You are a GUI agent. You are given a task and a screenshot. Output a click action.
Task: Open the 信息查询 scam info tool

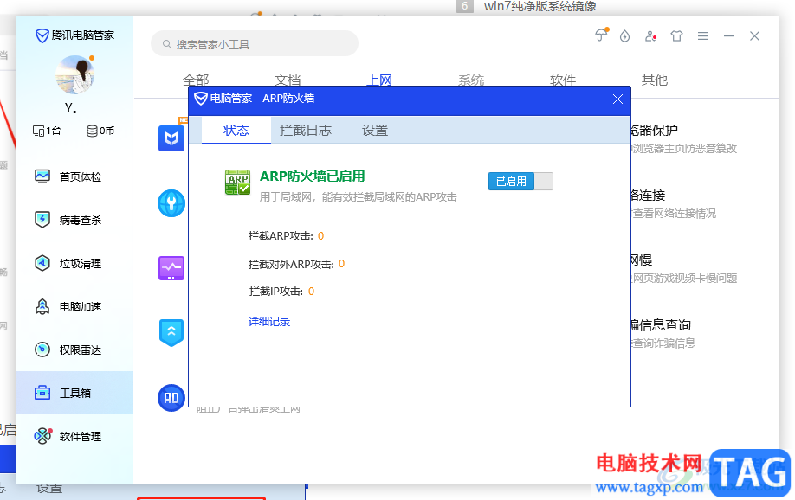pos(662,333)
